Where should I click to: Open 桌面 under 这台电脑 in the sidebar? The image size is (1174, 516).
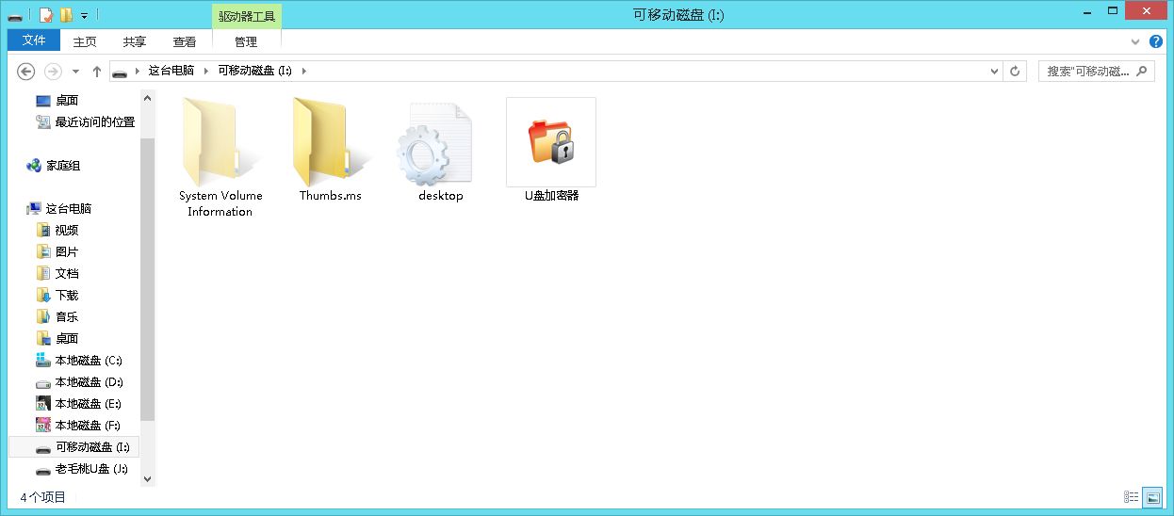click(67, 339)
